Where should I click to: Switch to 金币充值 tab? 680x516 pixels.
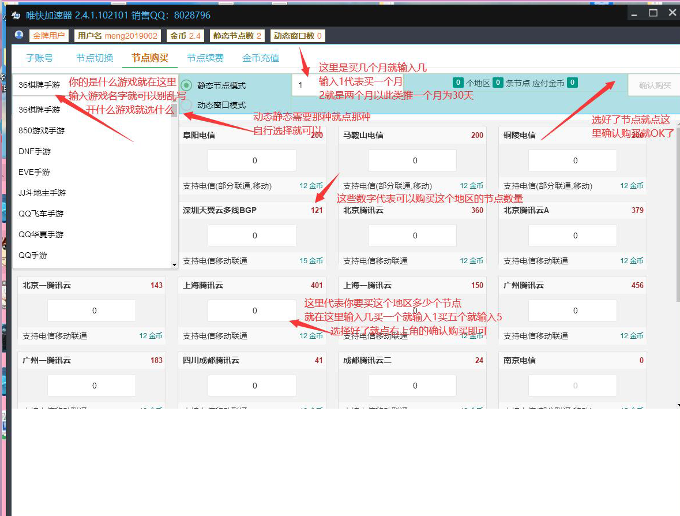coord(261,58)
